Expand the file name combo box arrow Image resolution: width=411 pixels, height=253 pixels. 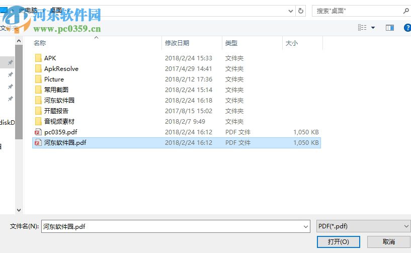pyautogui.click(x=306, y=226)
